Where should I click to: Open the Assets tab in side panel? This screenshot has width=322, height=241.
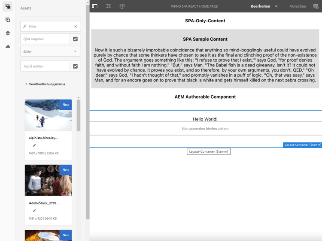(x=8, y=6)
